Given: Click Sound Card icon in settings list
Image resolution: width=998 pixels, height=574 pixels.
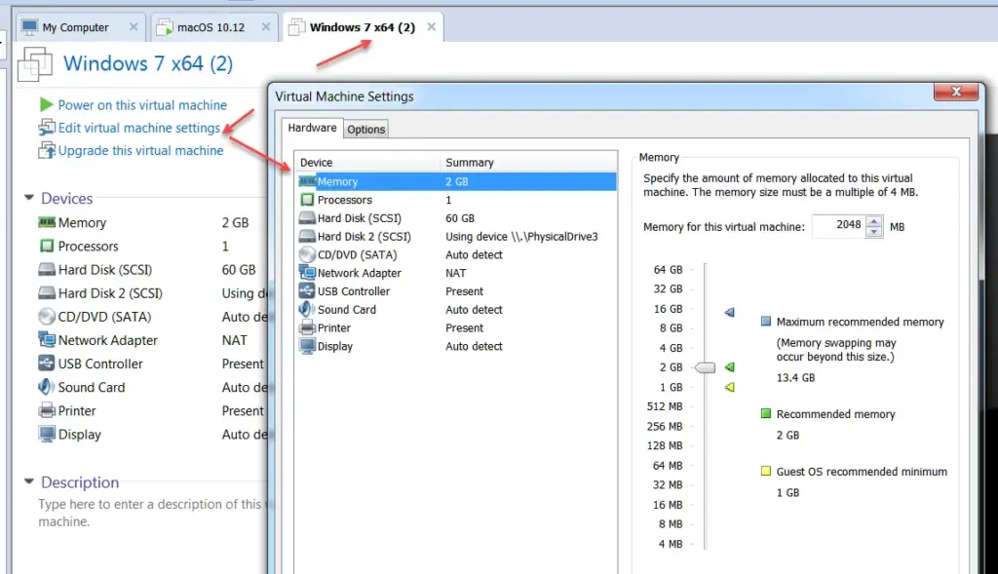Looking at the screenshot, I should tap(307, 309).
